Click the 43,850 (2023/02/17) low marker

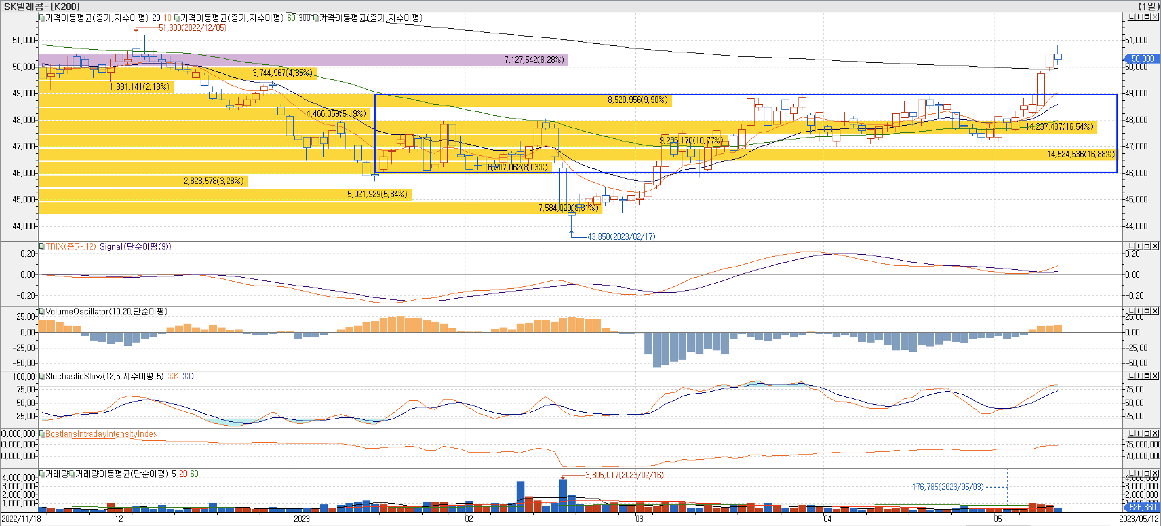point(621,236)
